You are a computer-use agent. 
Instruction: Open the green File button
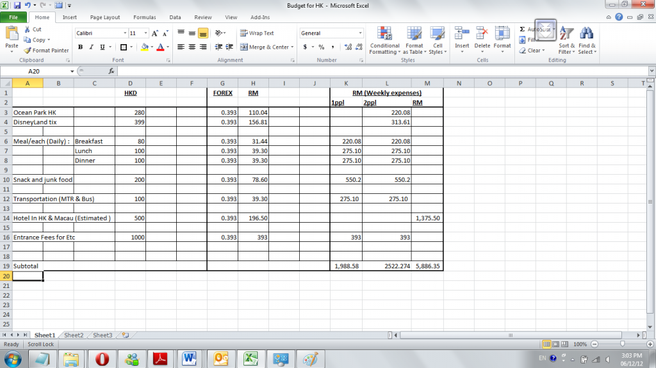13,17
